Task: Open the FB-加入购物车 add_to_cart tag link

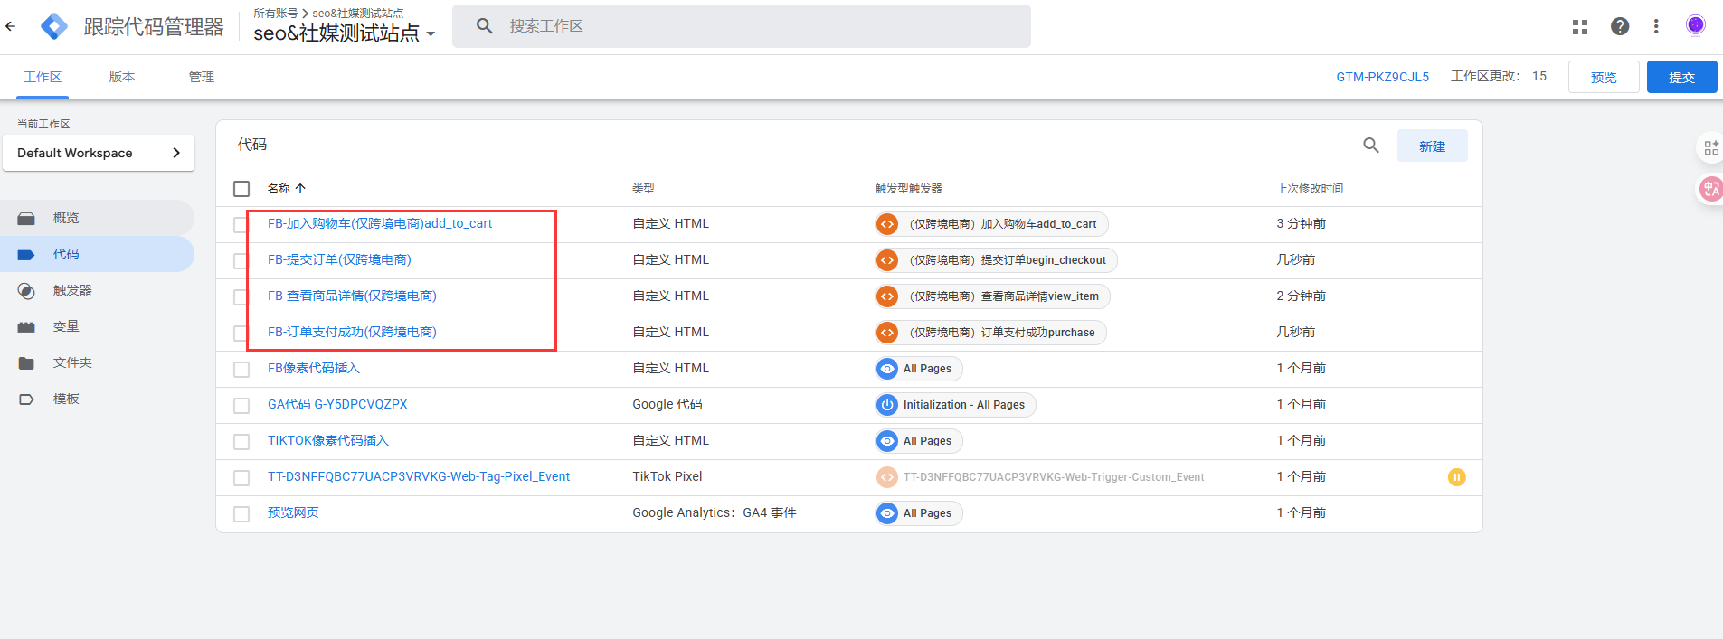Action: pyautogui.click(x=380, y=223)
